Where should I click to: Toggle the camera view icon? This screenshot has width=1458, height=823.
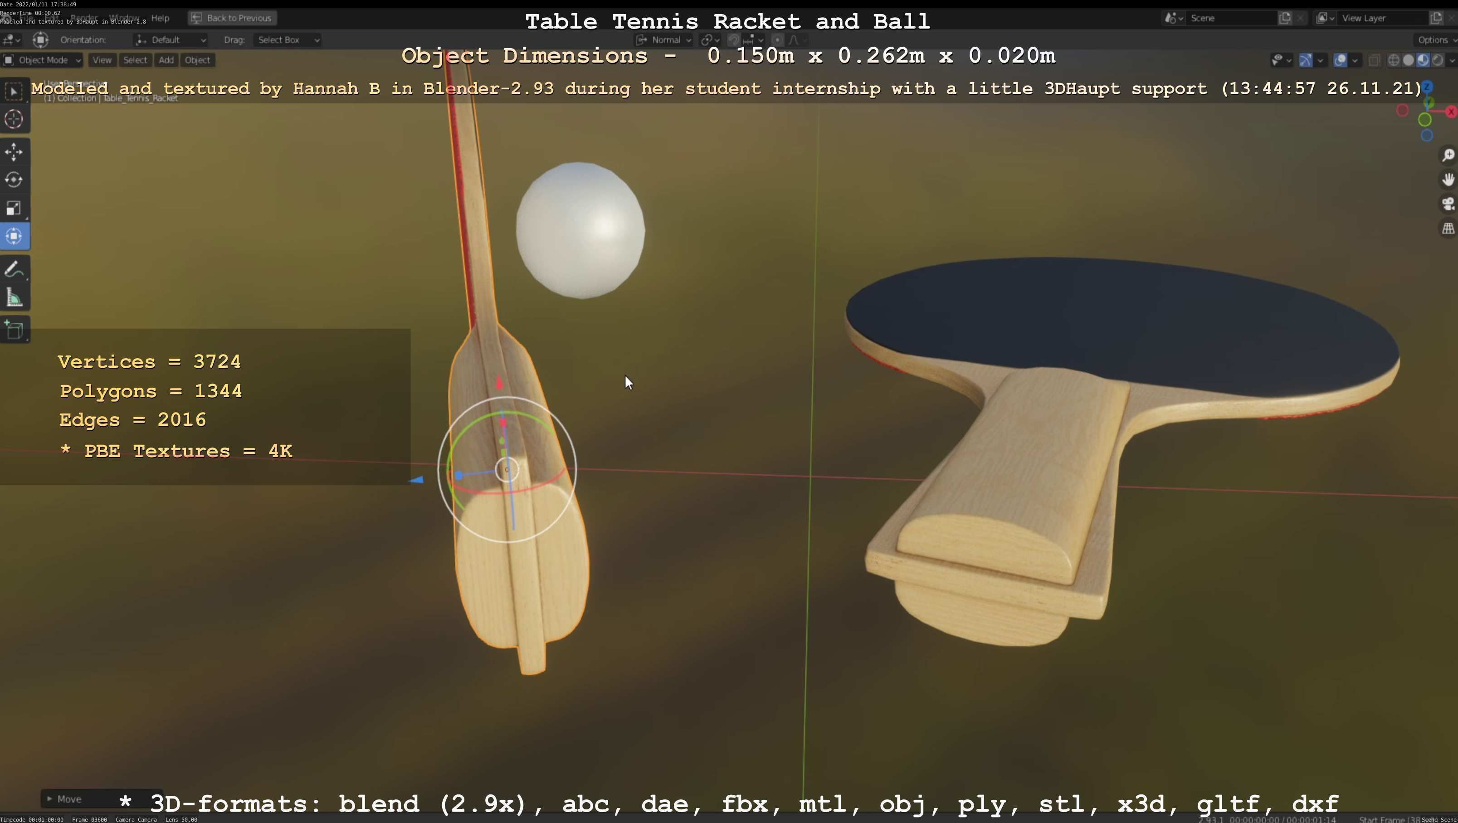click(1448, 204)
